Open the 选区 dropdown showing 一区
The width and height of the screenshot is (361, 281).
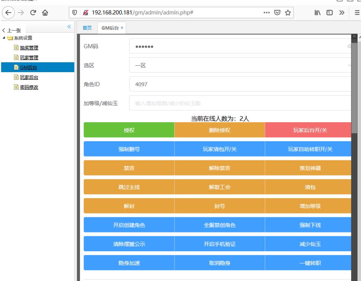pos(240,65)
